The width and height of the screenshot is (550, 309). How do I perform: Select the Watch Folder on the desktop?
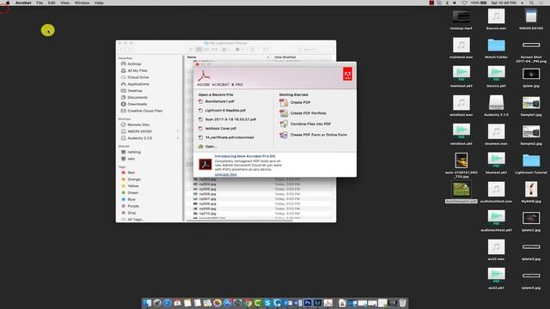tap(496, 49)
